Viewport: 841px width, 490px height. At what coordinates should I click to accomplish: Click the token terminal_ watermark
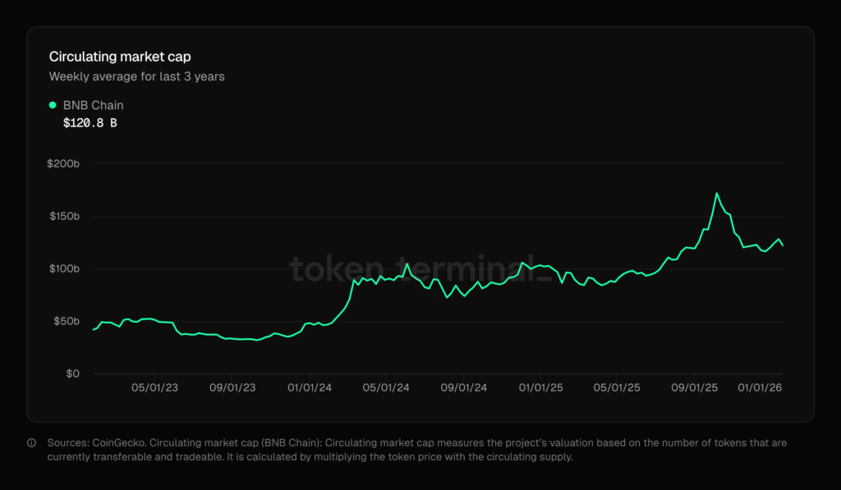(421, 268)
